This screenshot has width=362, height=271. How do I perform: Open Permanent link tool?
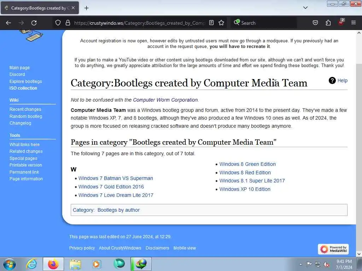pos(24,172)
